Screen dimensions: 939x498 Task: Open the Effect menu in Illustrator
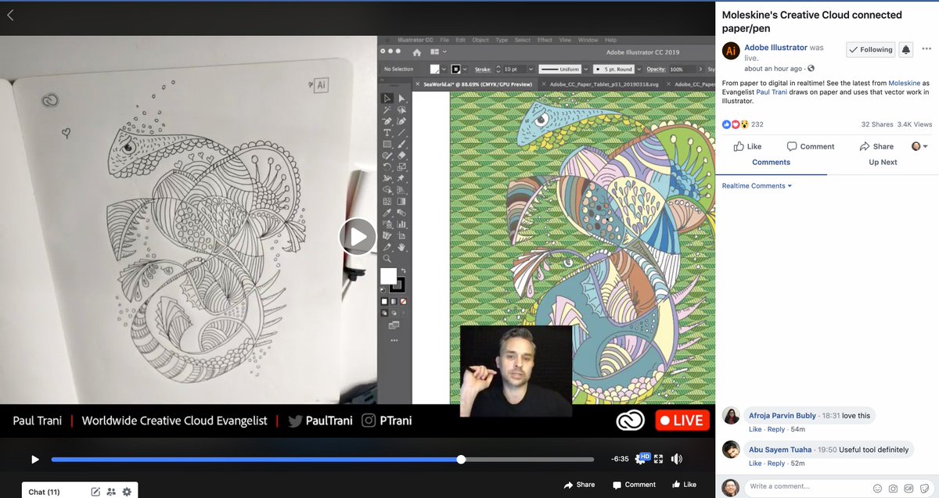(x=545, y=40)
